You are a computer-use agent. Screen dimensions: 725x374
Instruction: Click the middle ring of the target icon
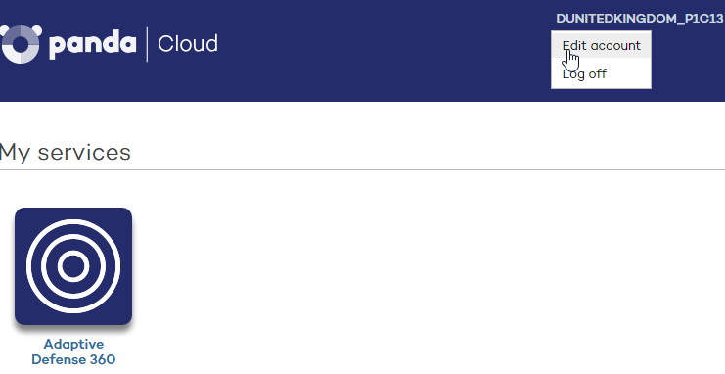tap(73, 237)
